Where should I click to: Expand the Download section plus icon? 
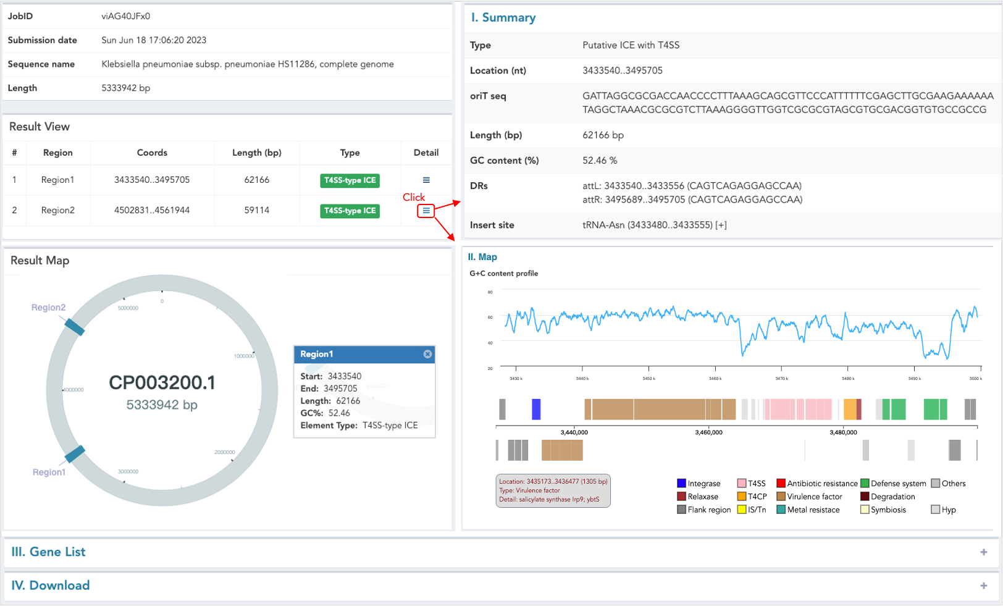point(983,586)
